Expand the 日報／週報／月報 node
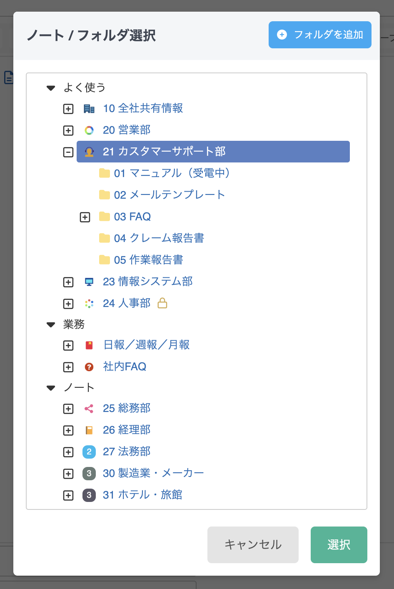 pyautogui.click(x=68, y=345)
